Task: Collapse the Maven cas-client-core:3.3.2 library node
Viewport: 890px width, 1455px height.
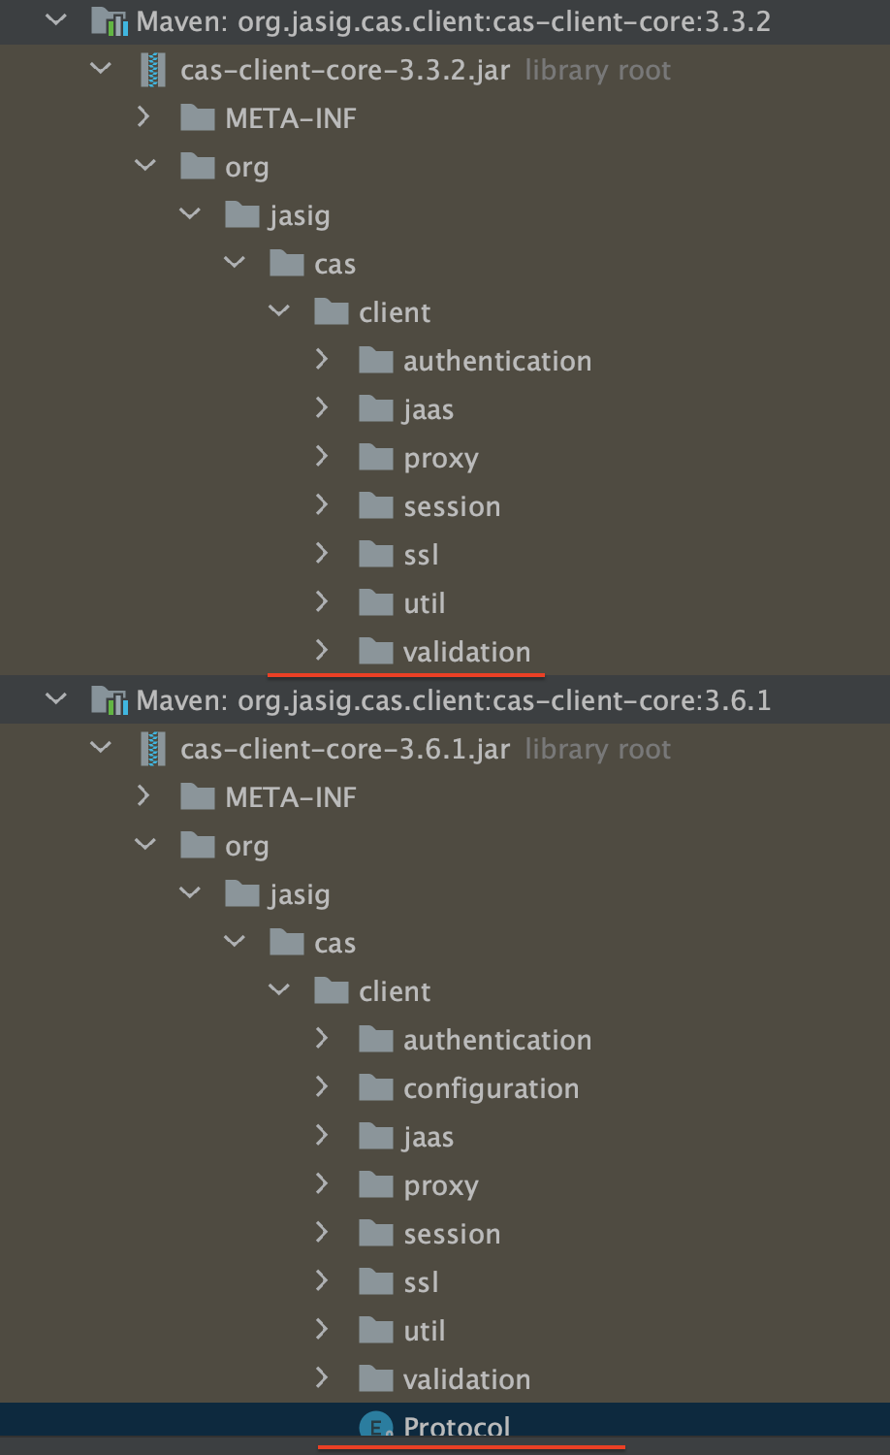Action: [56, 20]
